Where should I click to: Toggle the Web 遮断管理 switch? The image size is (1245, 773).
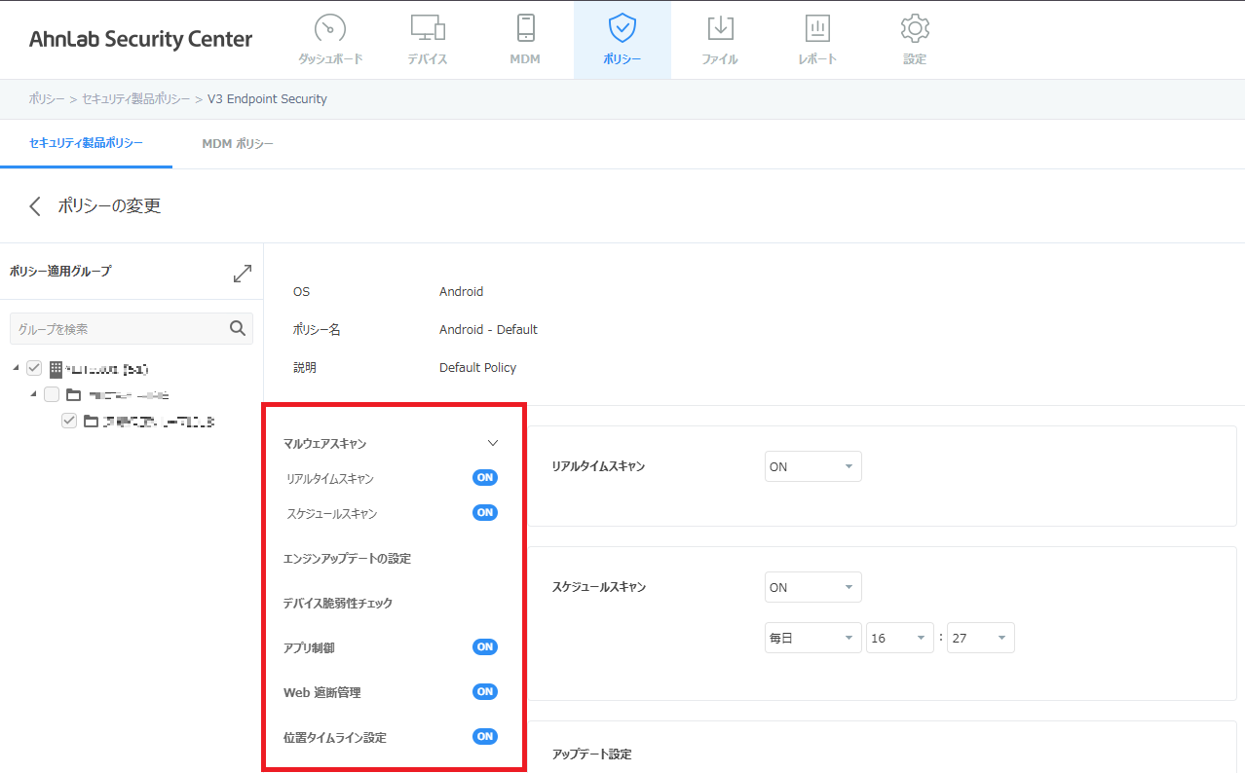click(485, 691)
